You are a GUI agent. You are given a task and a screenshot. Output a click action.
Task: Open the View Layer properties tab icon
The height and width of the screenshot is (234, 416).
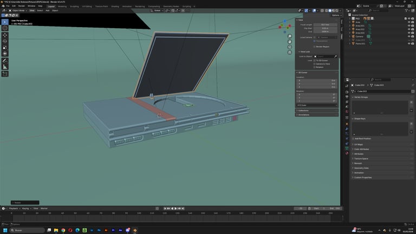[x=347, y=102]
